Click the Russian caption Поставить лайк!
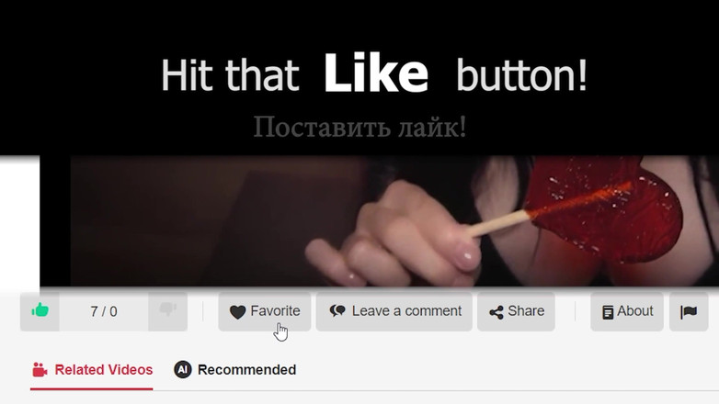 pyautogui.click(x=359, y=127)
